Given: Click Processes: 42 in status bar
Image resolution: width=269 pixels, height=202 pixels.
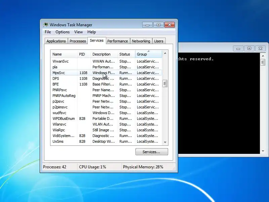Looking at the screenshot, I should (54, 167).
